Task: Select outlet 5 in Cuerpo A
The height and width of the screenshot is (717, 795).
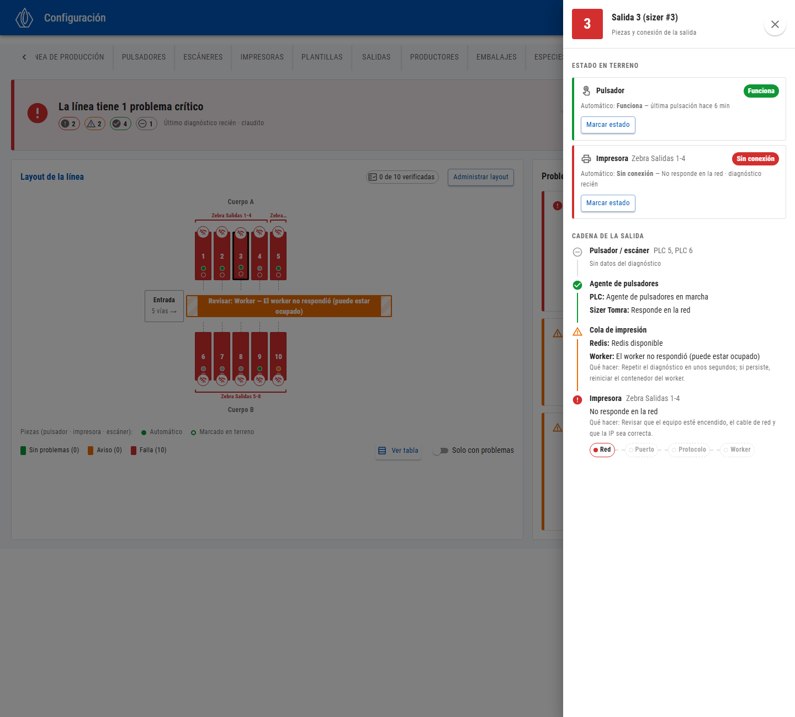Action: tap(278, 256)
